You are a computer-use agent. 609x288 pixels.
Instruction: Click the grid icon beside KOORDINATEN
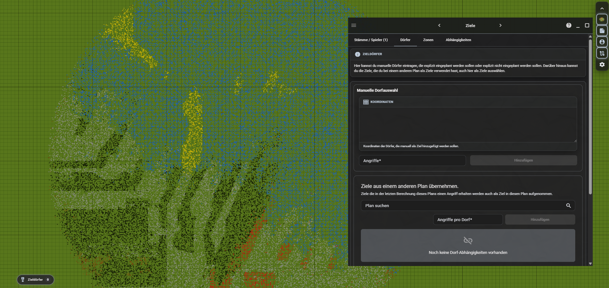[x=366, y=102]
